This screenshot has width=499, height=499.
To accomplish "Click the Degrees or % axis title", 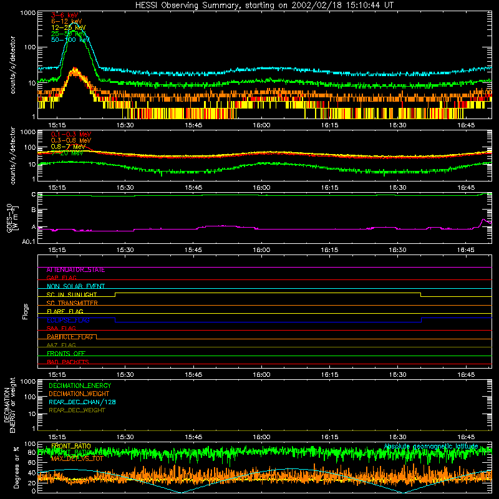I will (x=16, y=467).
